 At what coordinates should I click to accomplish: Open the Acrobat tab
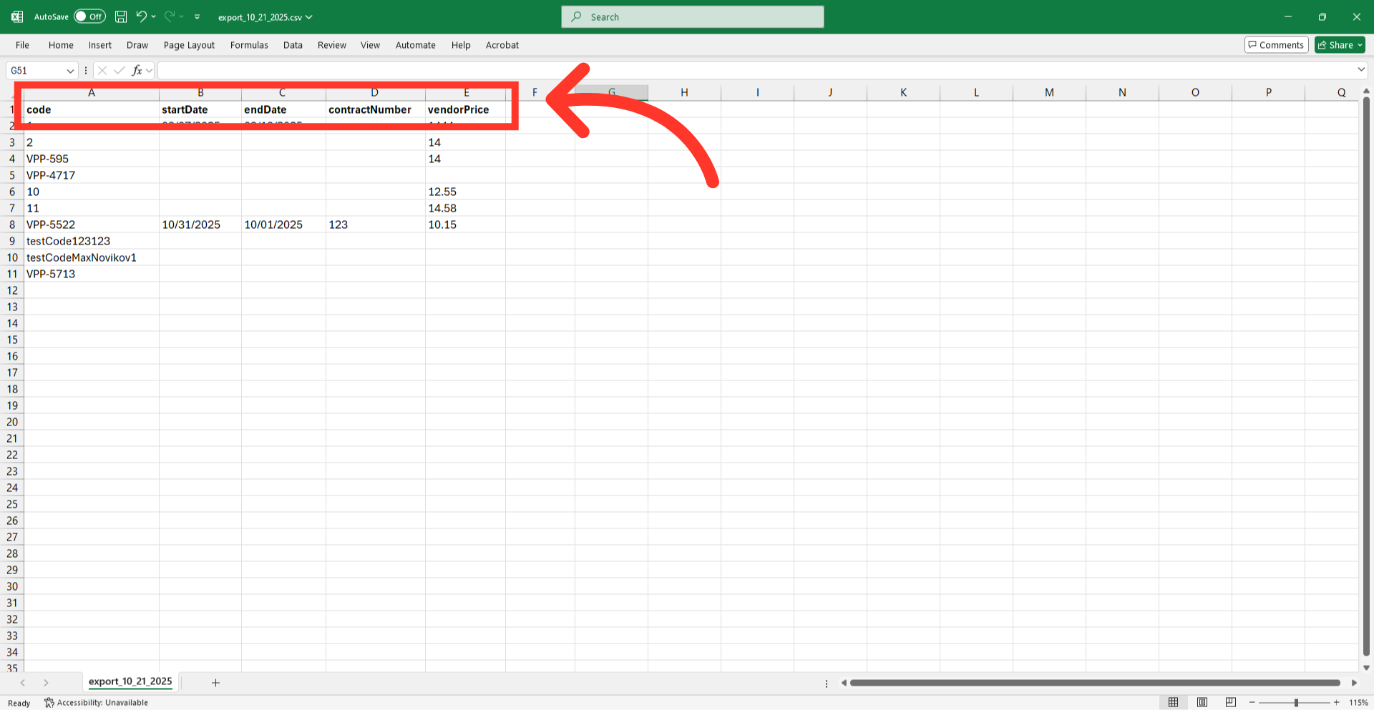click(502, 45)
